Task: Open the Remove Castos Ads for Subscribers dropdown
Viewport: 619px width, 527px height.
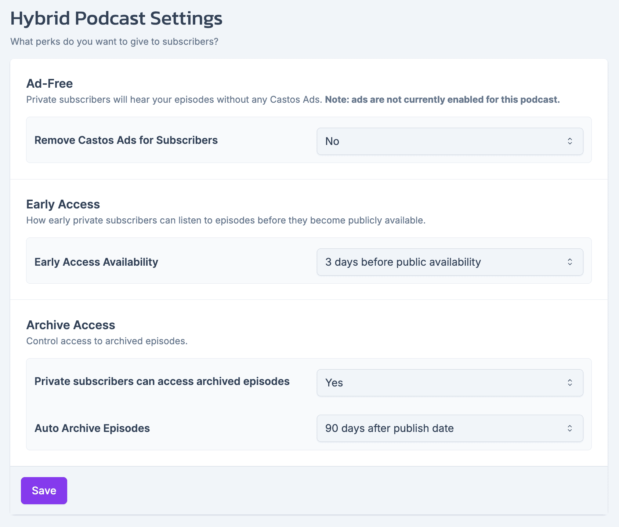Action: coord(450,141)
